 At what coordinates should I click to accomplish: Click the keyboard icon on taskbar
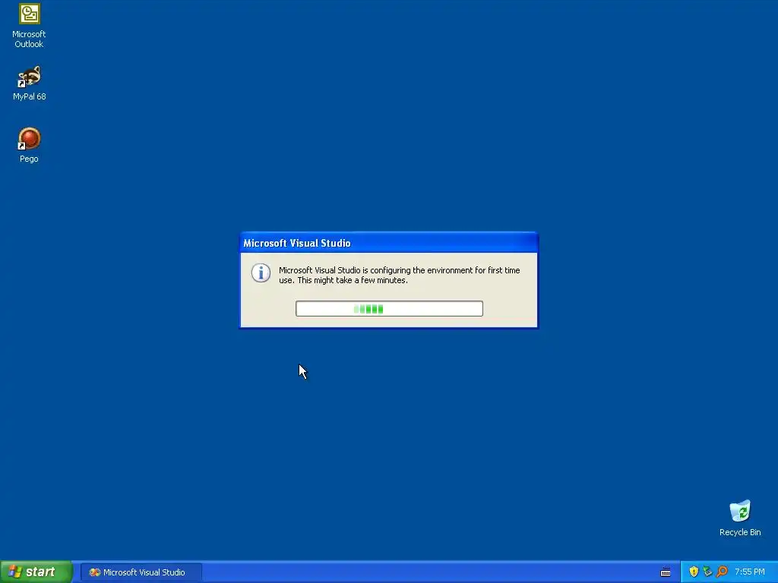point(666,572)
